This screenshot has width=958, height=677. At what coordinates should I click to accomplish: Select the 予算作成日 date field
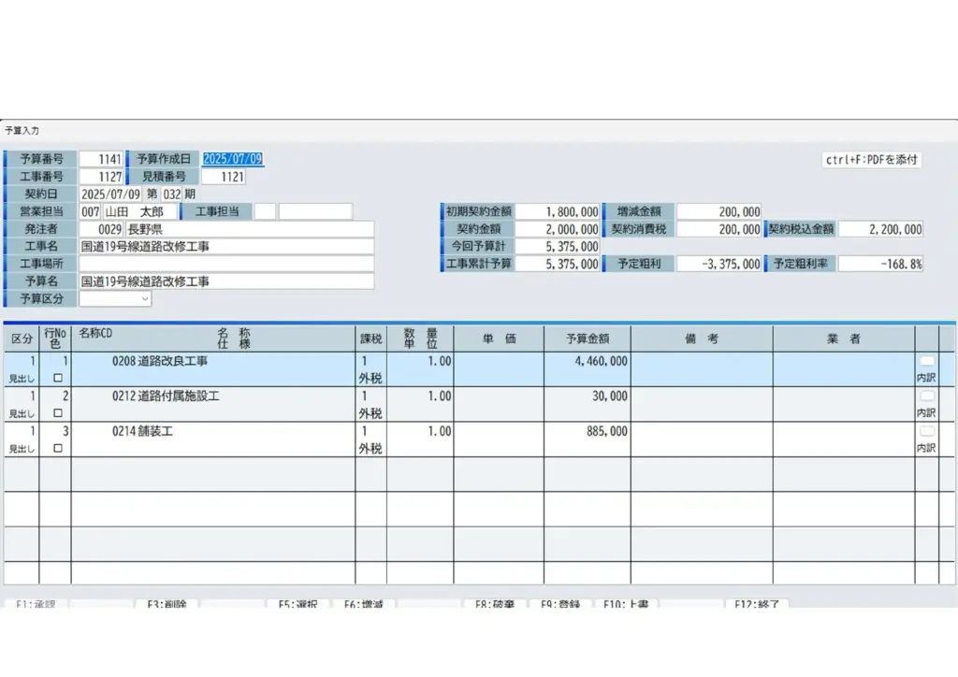[233, 159]
